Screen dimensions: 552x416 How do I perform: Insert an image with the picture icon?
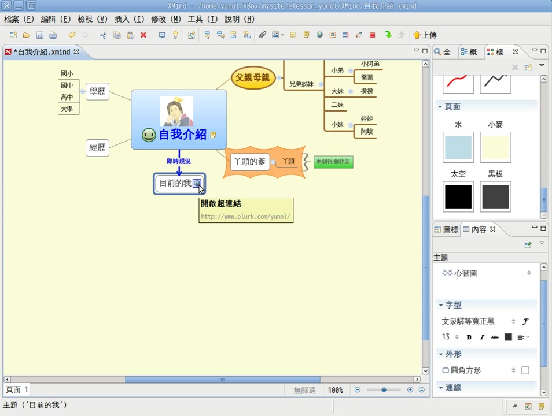[x=276, y=35]
